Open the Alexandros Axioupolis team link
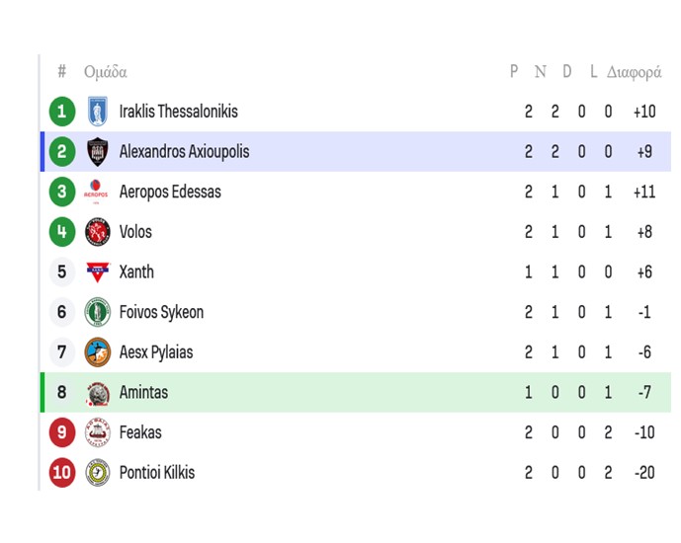Screen dimensions: 681x543 [184, 152]
